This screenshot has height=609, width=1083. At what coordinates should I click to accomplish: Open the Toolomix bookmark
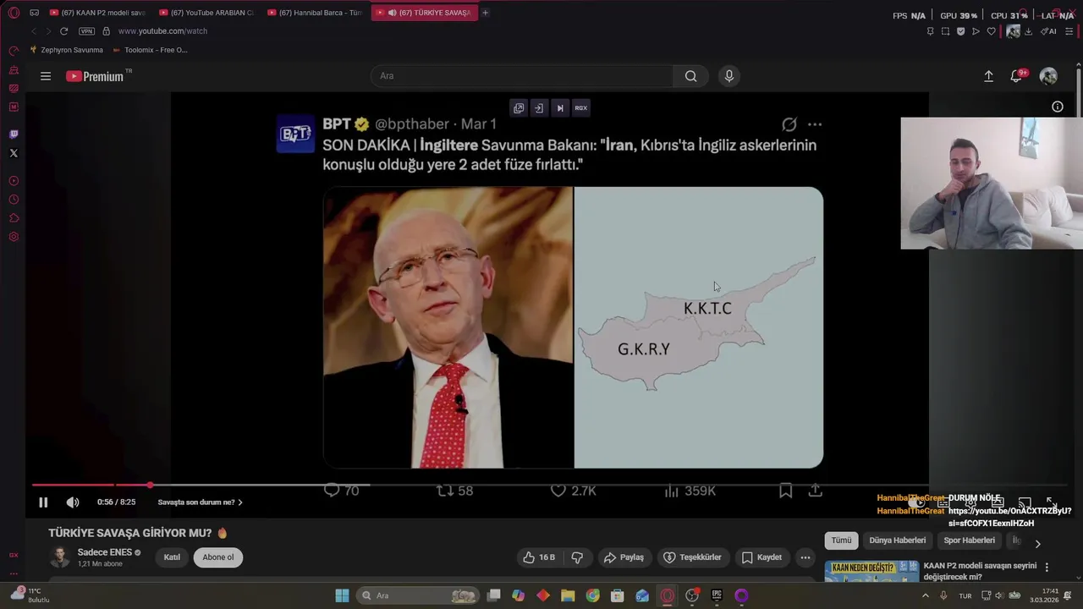pos(151,50)
